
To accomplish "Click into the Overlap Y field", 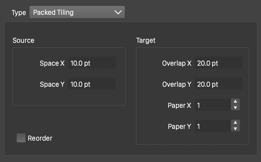I will (218, 84).
